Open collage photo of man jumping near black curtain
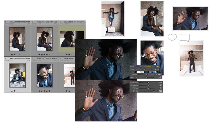212x122 pixels. pyautogui.click(x=113, y=19)
